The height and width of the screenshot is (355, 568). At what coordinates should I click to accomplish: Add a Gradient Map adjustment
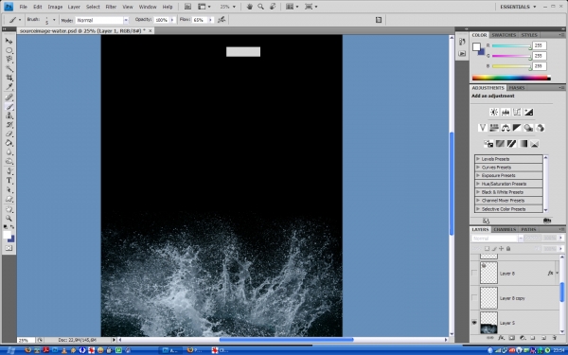[523, 144]
